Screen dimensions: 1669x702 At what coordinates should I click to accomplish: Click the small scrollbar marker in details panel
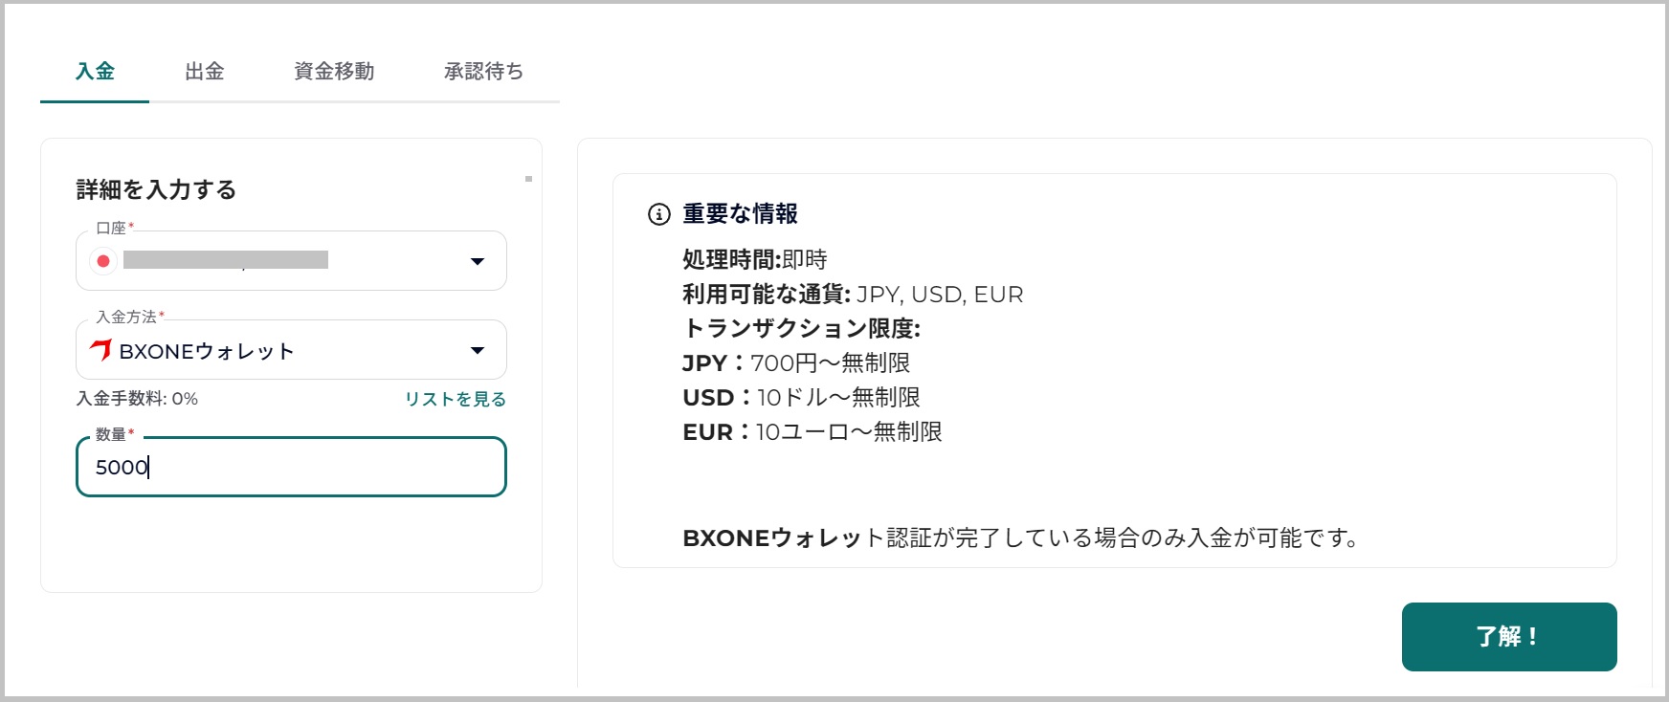click(528, 179)
